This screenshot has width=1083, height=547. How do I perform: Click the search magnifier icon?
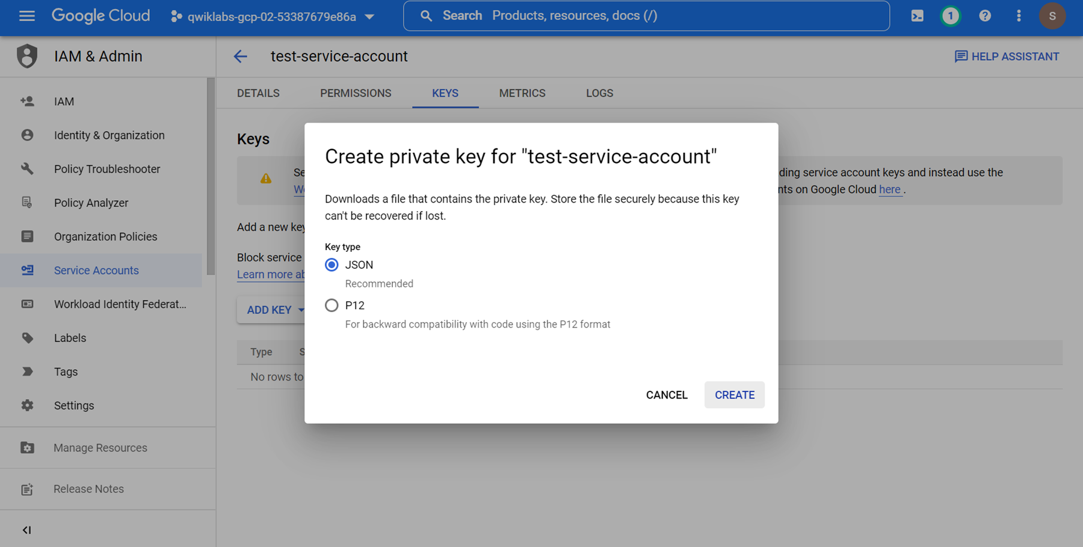(426, 16)
